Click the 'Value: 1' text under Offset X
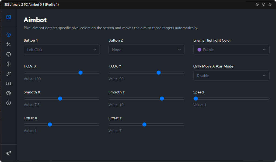 (x=30, y=131)
